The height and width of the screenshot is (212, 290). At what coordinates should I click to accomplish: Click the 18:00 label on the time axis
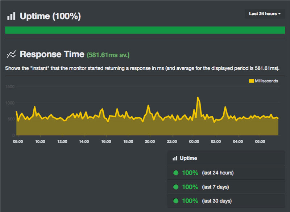click(x=128, y=141)
